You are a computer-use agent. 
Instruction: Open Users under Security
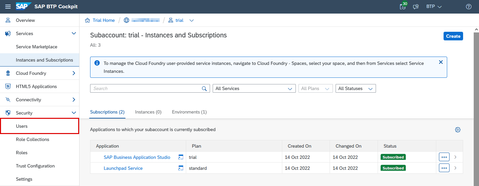coord(40,126)
